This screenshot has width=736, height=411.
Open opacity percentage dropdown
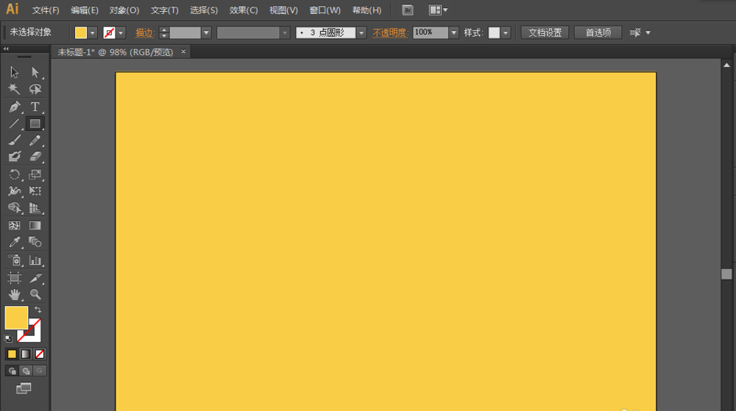[453, 33]
